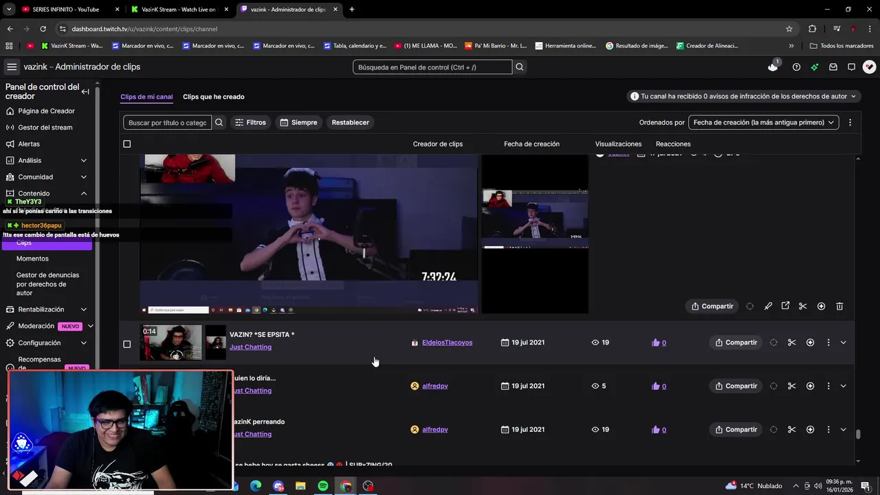Click Compartir in the expanded clip panel
Viewport: 880px width, 495px height.
tap(712, 306)
